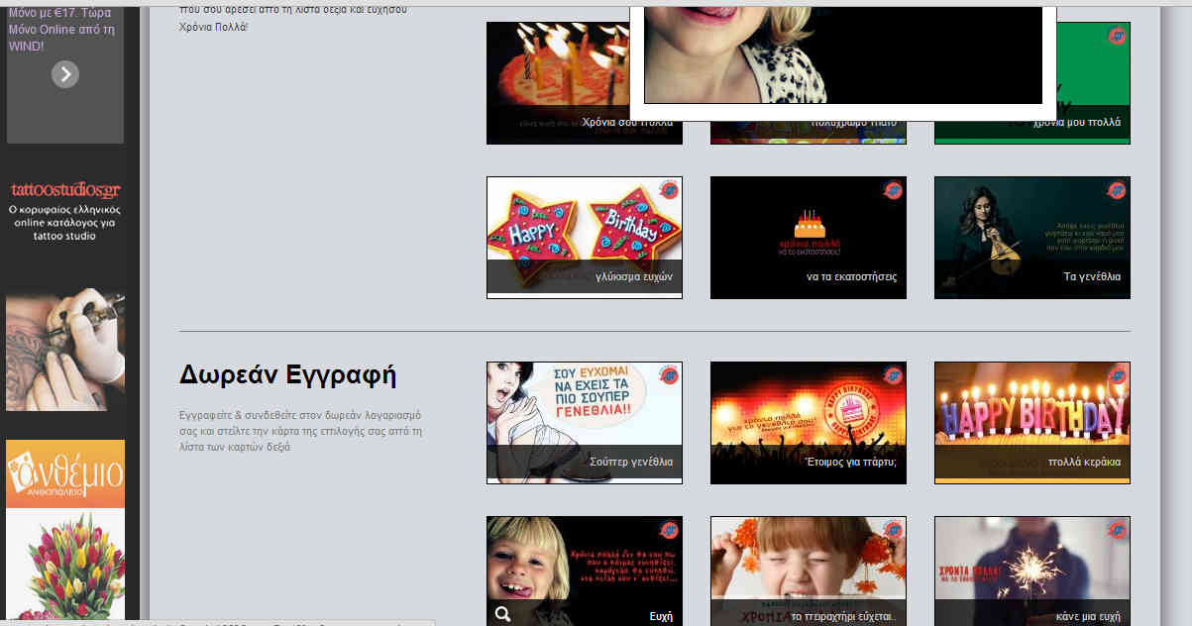
Task: Open the 'να τα εκατοστήσεις' card
Action: (x=809, y=237)
